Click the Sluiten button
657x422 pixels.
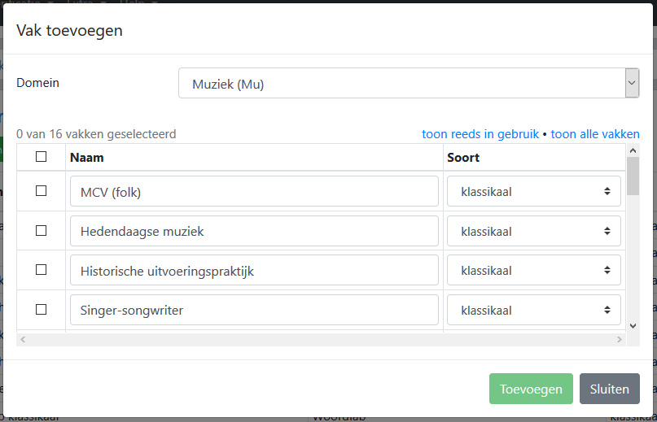pyautogui.click(x=610, y=389)
